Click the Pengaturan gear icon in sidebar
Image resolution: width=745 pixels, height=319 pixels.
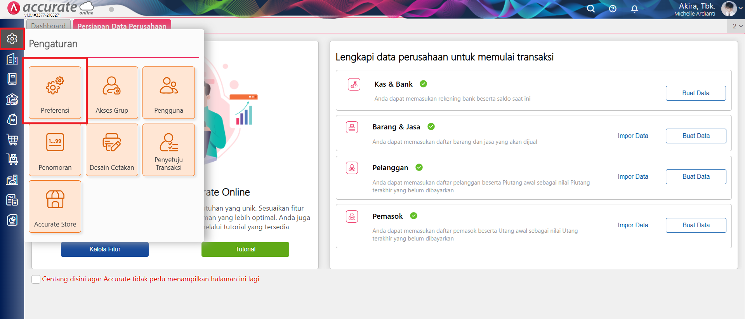[12, 39]
